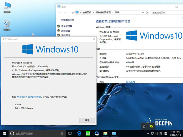Screen dimensions: 183x137
Task: Open File Explorer from the taskbar
Action: 106,133
